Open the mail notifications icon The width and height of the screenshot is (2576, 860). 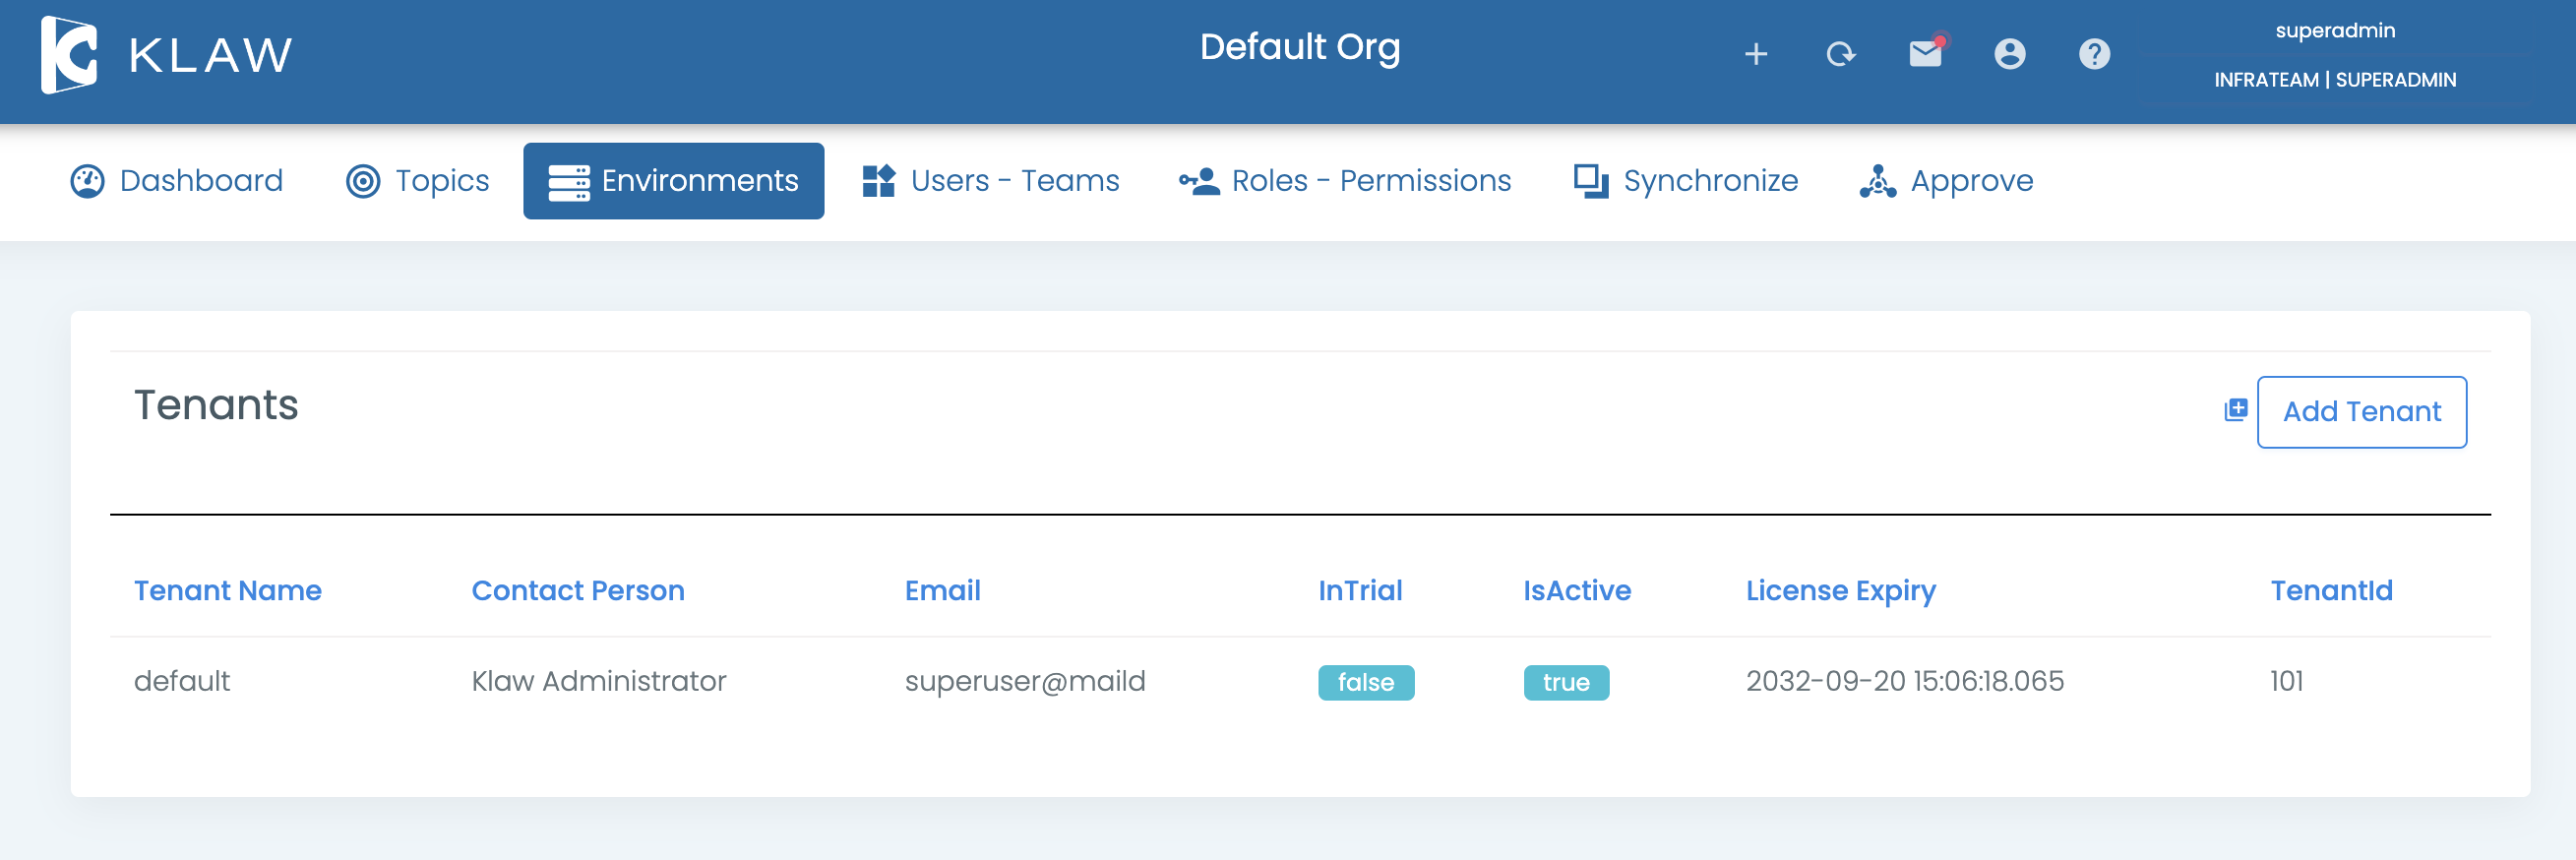tap(1925, 54)
